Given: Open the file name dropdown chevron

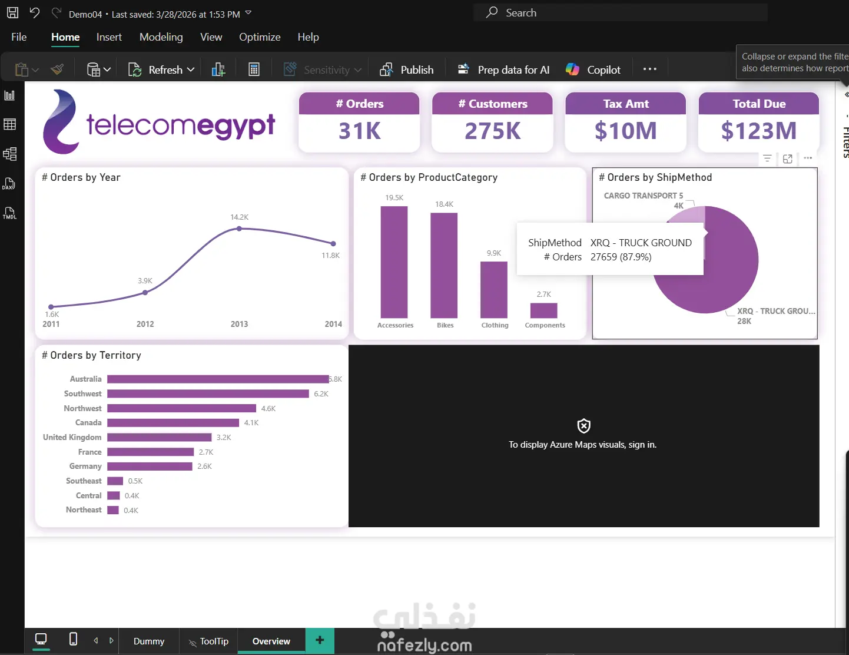Looking at the screenshot, I should pos(248,13).
